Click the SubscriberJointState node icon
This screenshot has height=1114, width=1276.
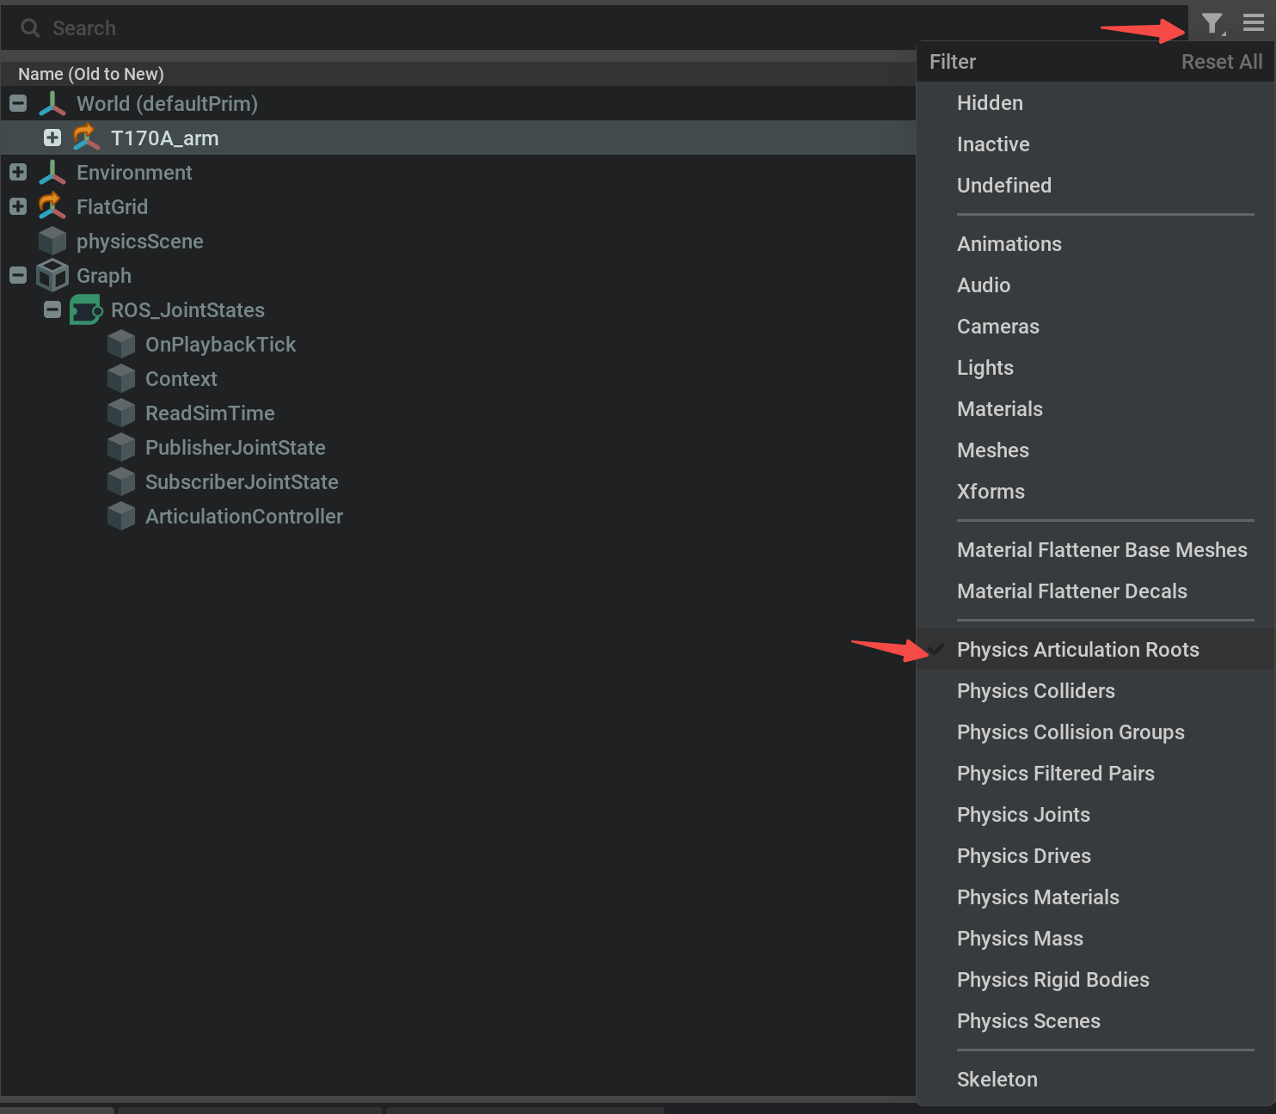(121, 482)
